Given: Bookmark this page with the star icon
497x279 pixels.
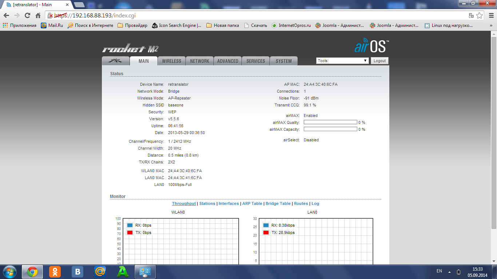Looking at the screenshot, I should 480,16.
